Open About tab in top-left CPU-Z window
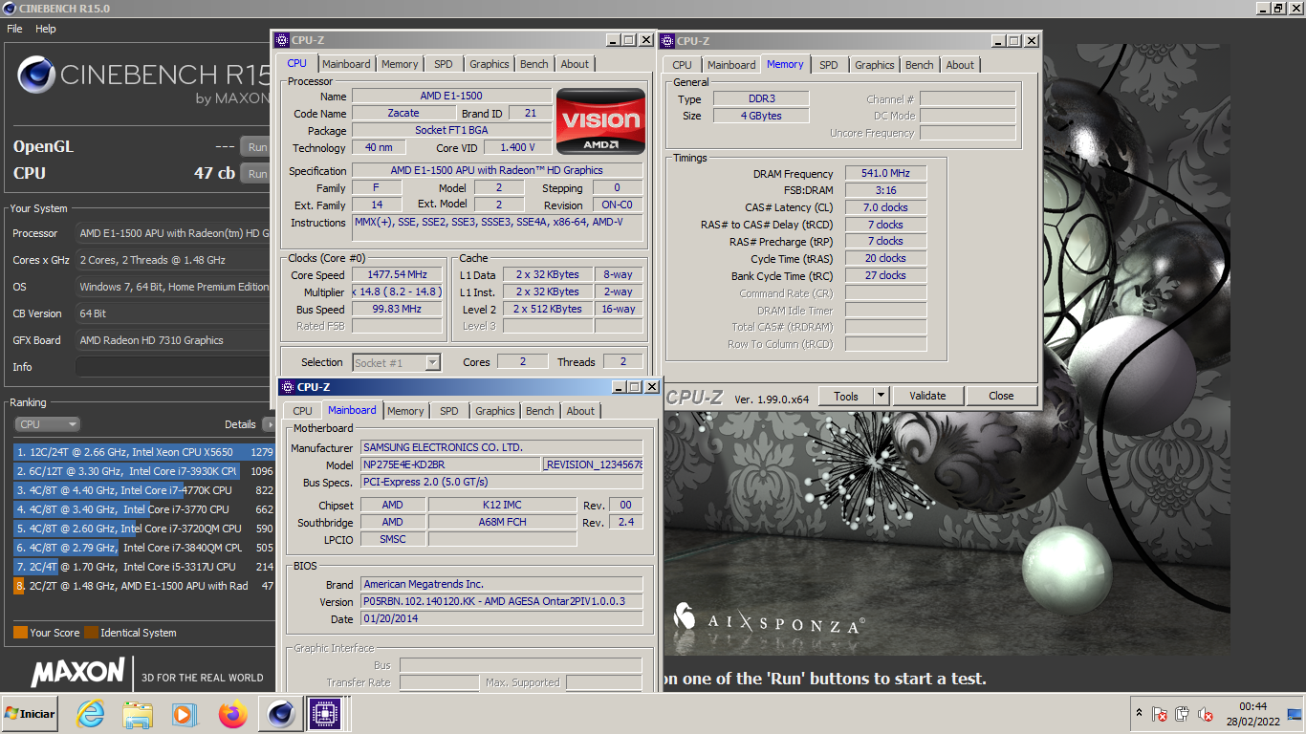 575,64
